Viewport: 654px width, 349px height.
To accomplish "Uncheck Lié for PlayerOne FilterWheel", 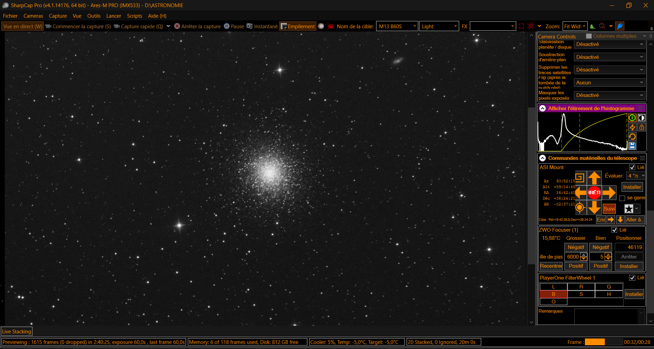I will [632, 278].
